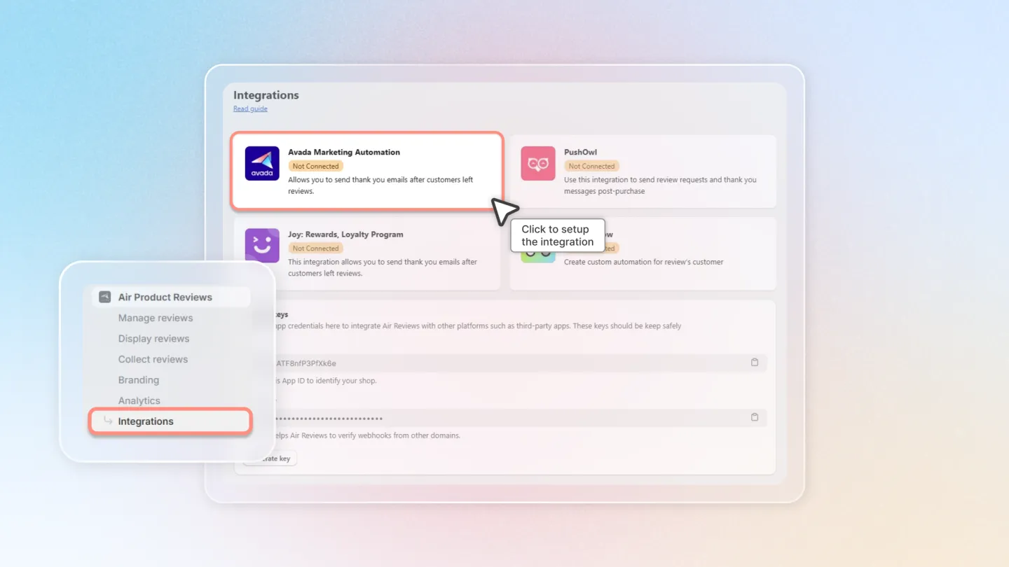Viewport: 1009px width, 567px height.
Task: Click the Air Product Reviews app icon
Action: coord(104,297)
